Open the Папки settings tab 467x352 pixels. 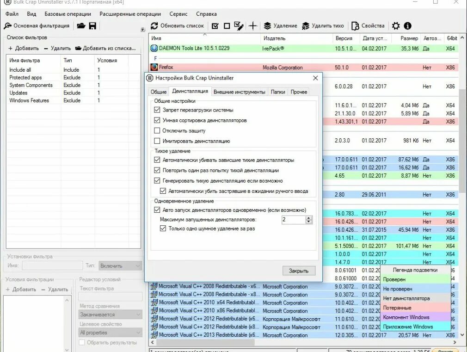click(x=278, y=92)
